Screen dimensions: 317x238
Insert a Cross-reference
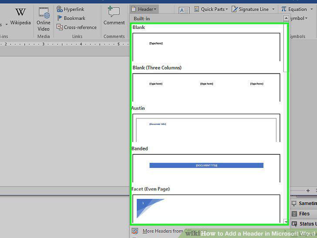click(77, 27)
